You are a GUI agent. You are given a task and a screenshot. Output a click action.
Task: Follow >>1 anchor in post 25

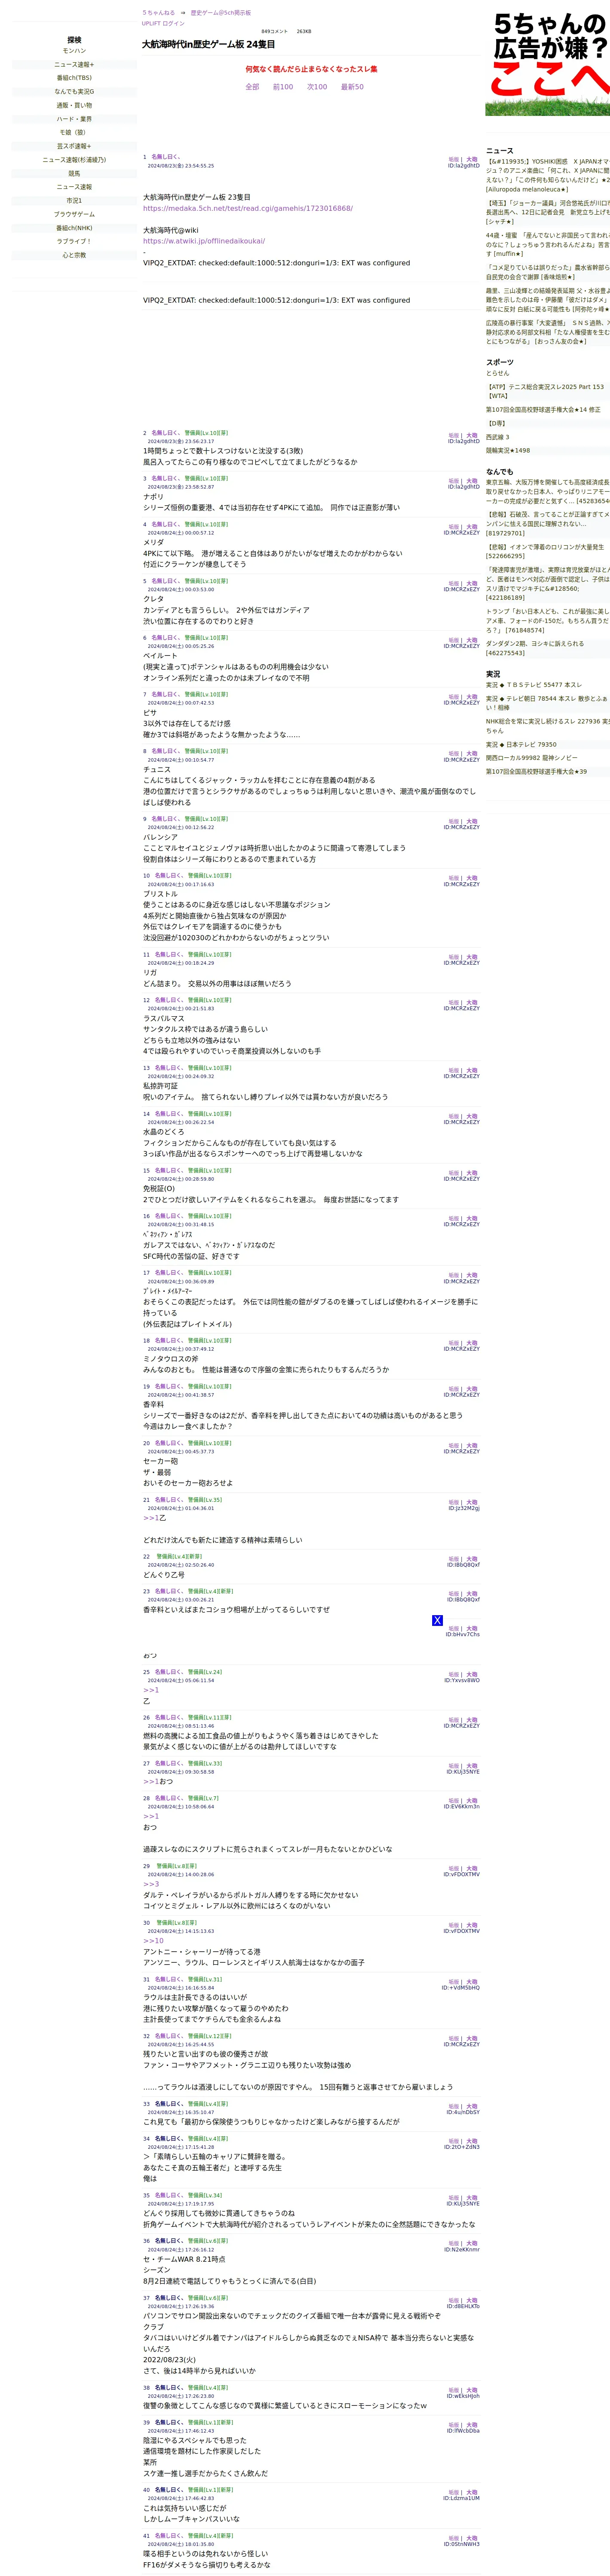tap(151, 1690)
